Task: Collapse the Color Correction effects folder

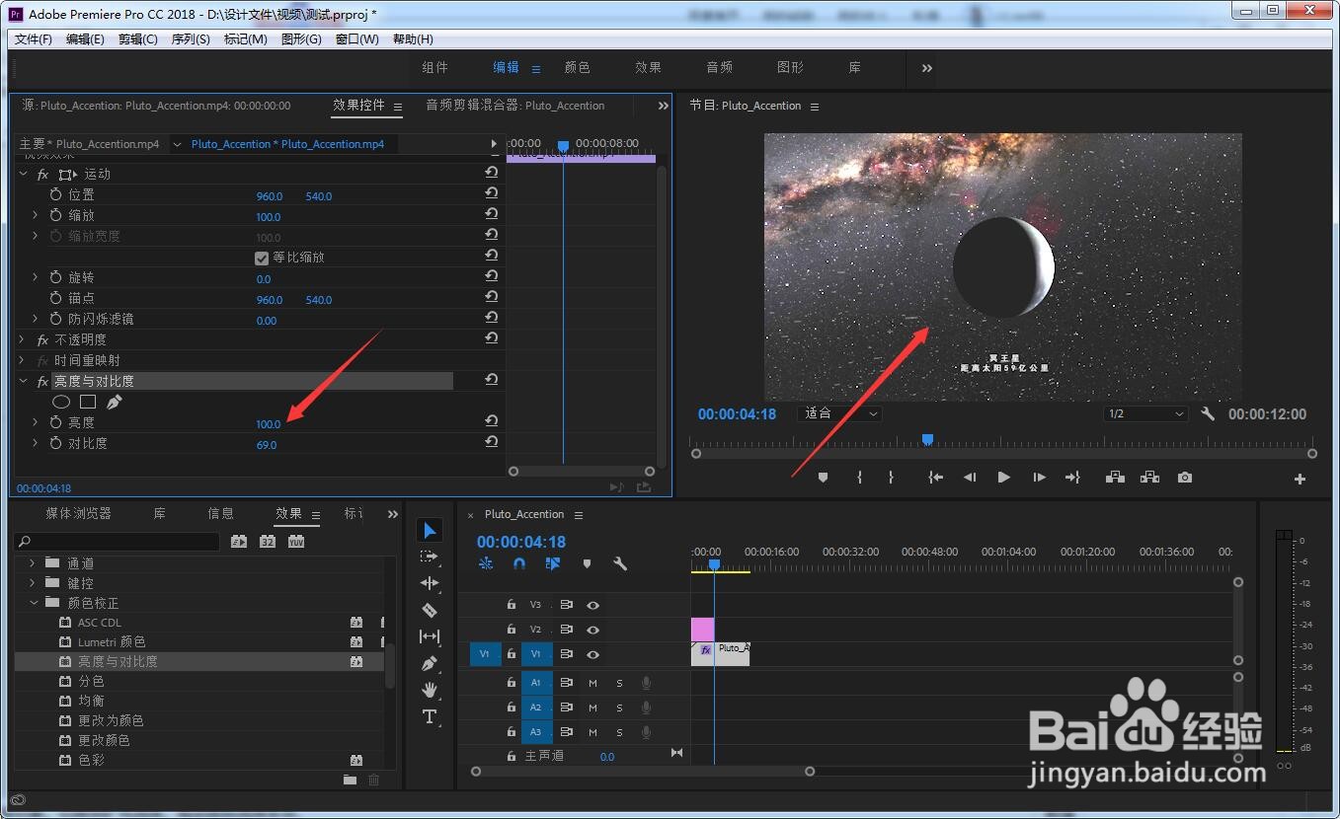Action: [x=34, y=603]
